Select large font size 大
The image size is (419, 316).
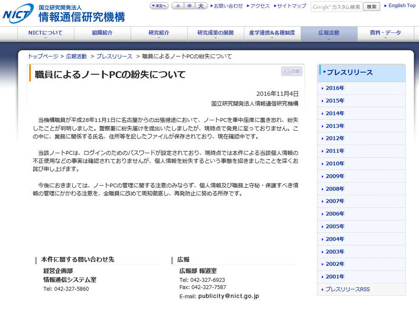click(201, 6)
